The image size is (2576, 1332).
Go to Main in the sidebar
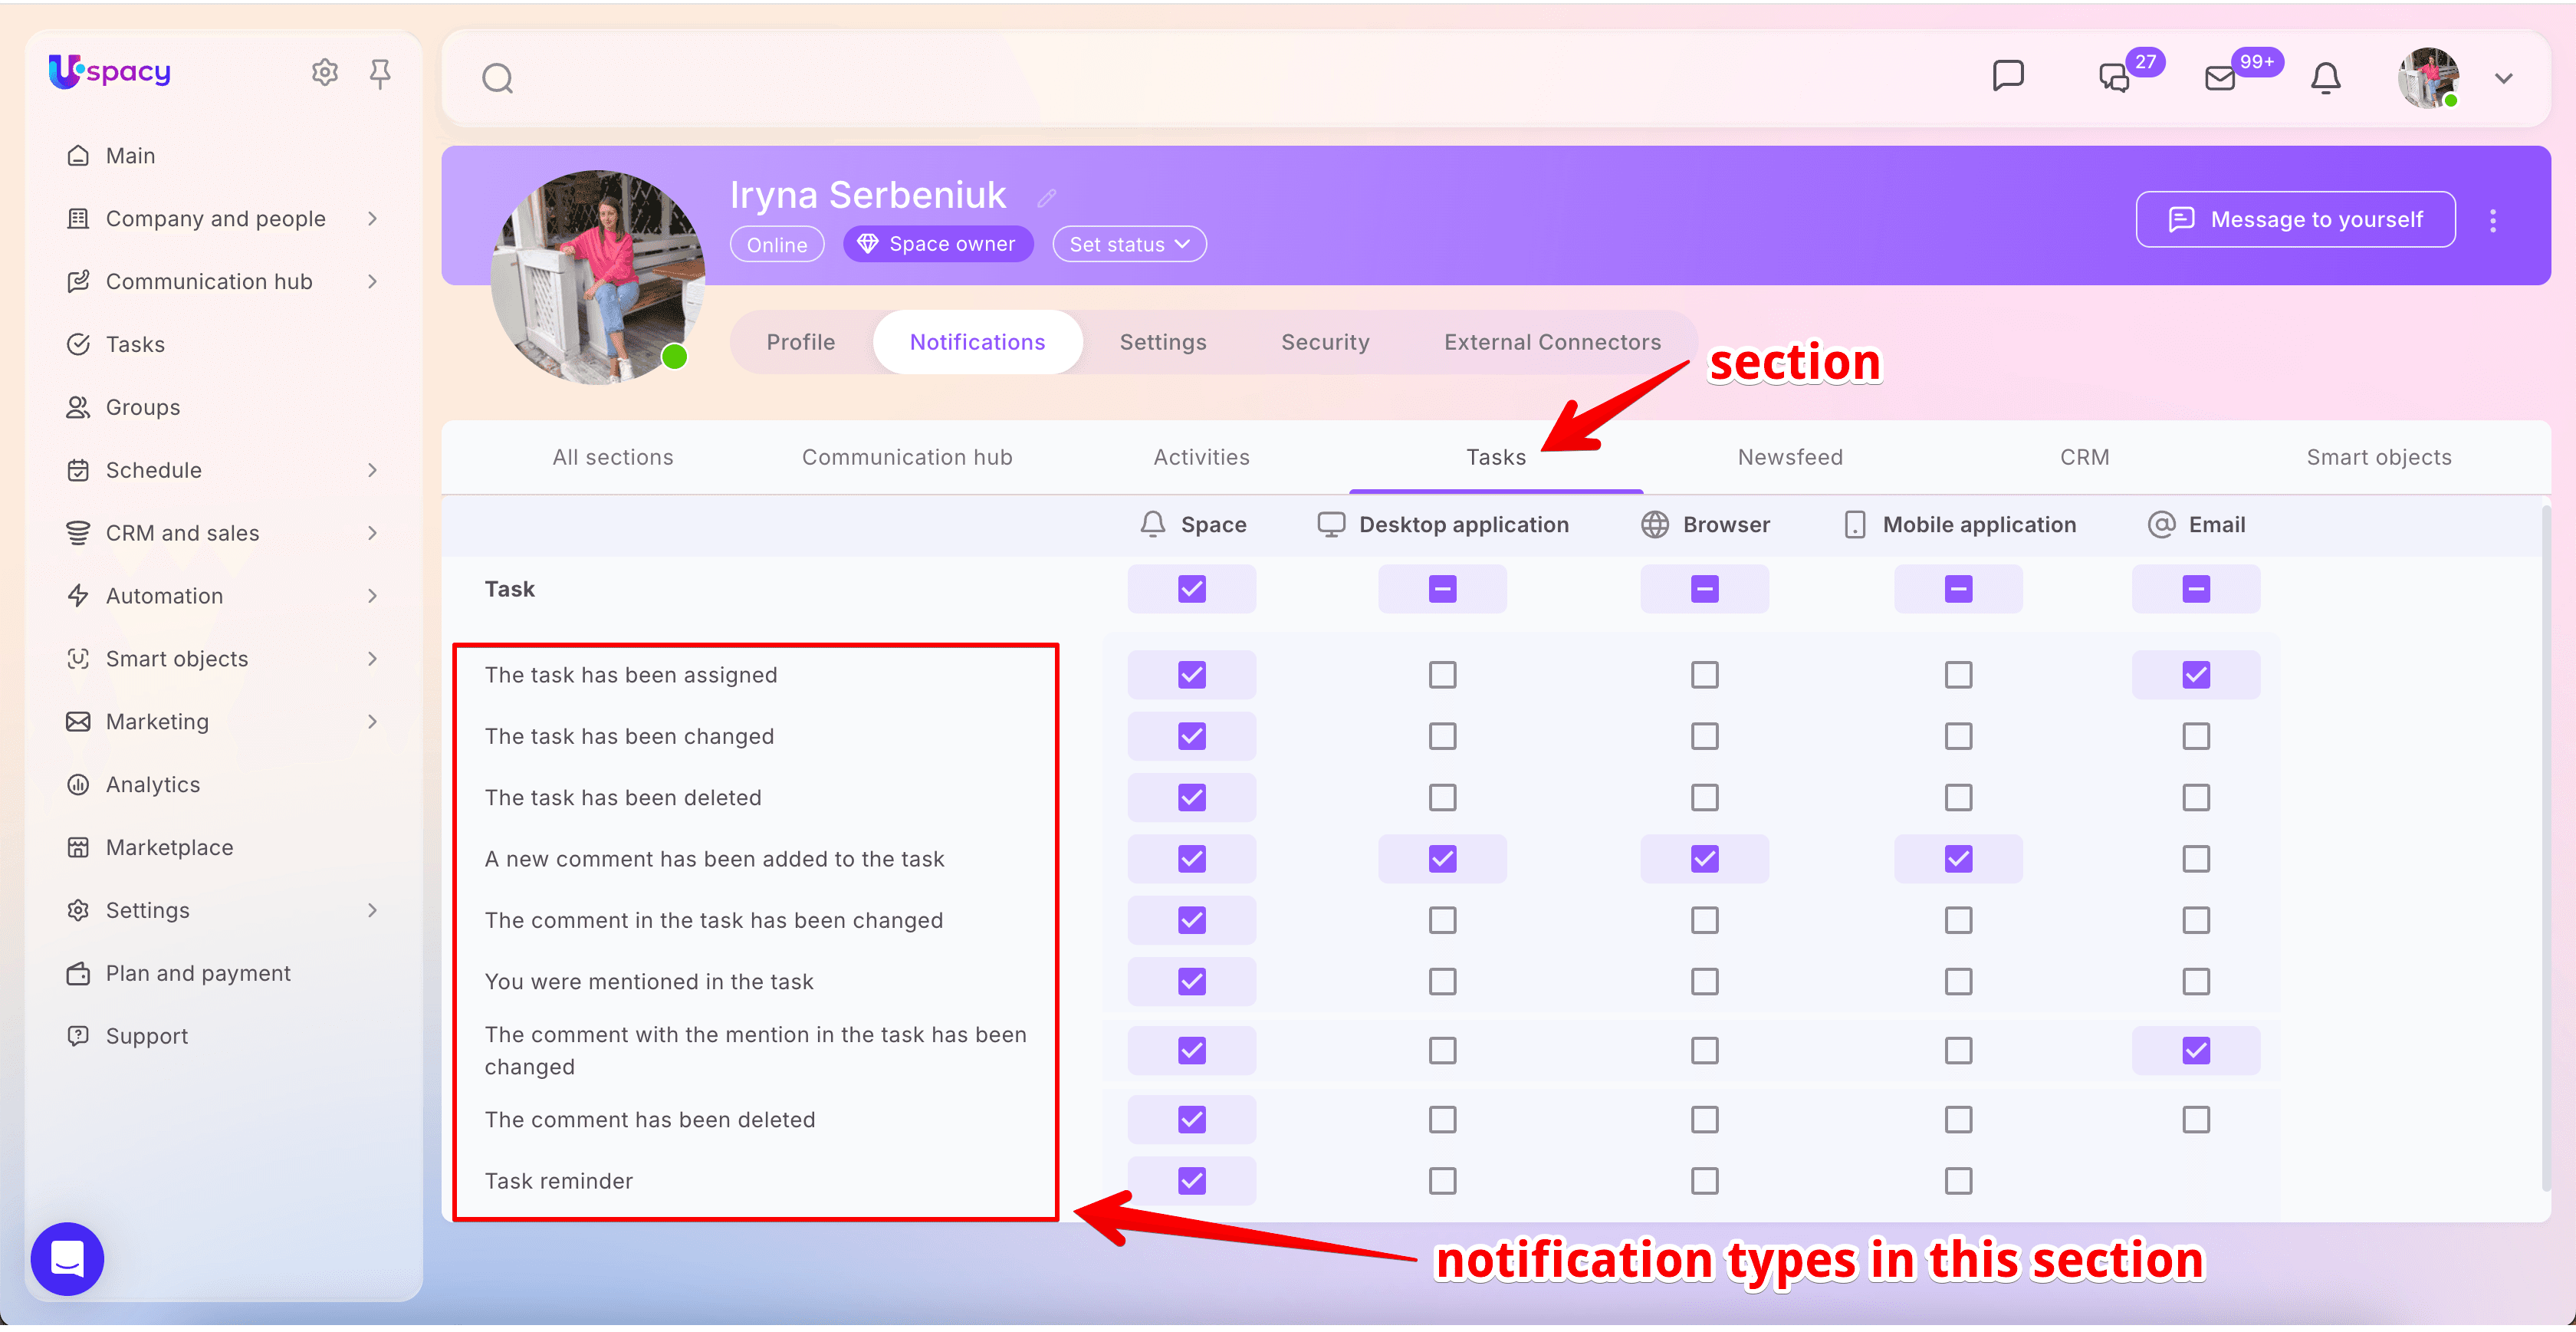130,156
